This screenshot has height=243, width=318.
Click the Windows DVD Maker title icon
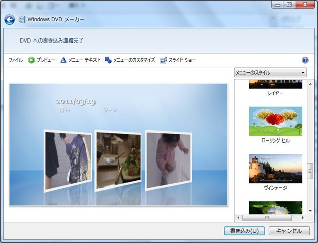click(x=22, y=20)
